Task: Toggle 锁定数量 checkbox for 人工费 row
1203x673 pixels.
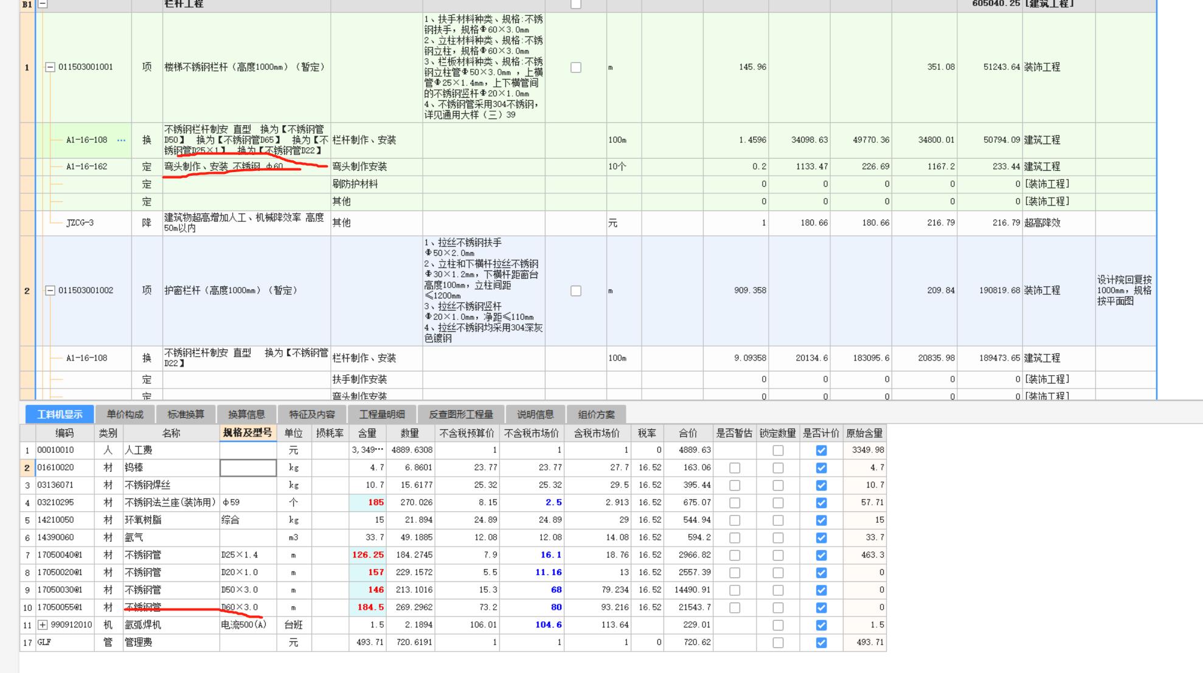Action: pos(778,450)
